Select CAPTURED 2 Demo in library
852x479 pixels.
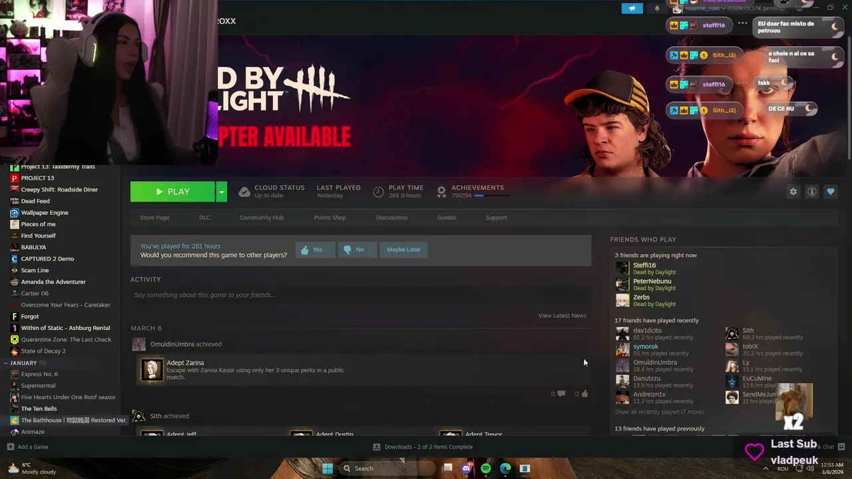coord(47,259)
